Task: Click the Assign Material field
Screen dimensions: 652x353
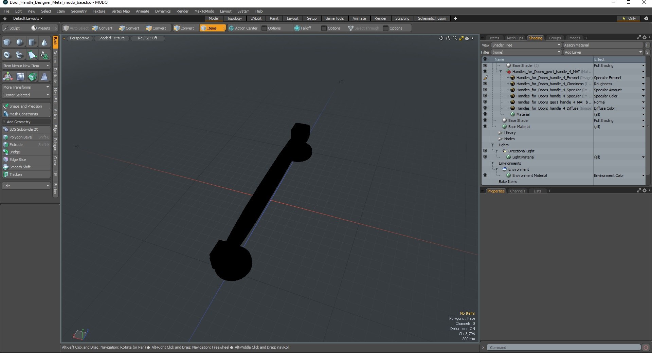Action: pyautogui.click(x=603, y=45)
